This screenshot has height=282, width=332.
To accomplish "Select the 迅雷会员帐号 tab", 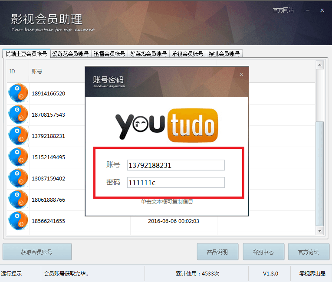I will (x=109, y=54).
